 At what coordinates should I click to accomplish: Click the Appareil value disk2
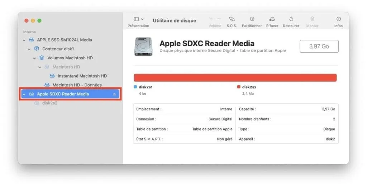click(330, 139)
